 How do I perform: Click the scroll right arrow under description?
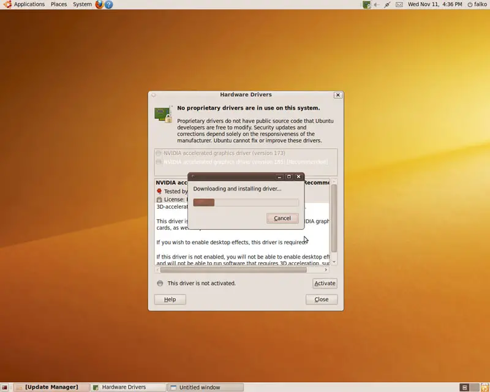pos(326,269)
